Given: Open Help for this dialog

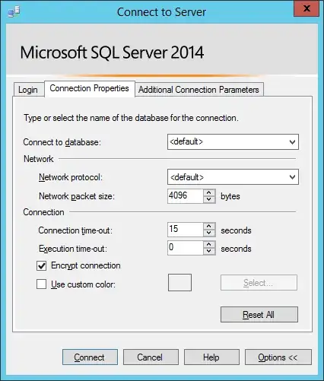Looking at the screenshot, I should [211, 357].
